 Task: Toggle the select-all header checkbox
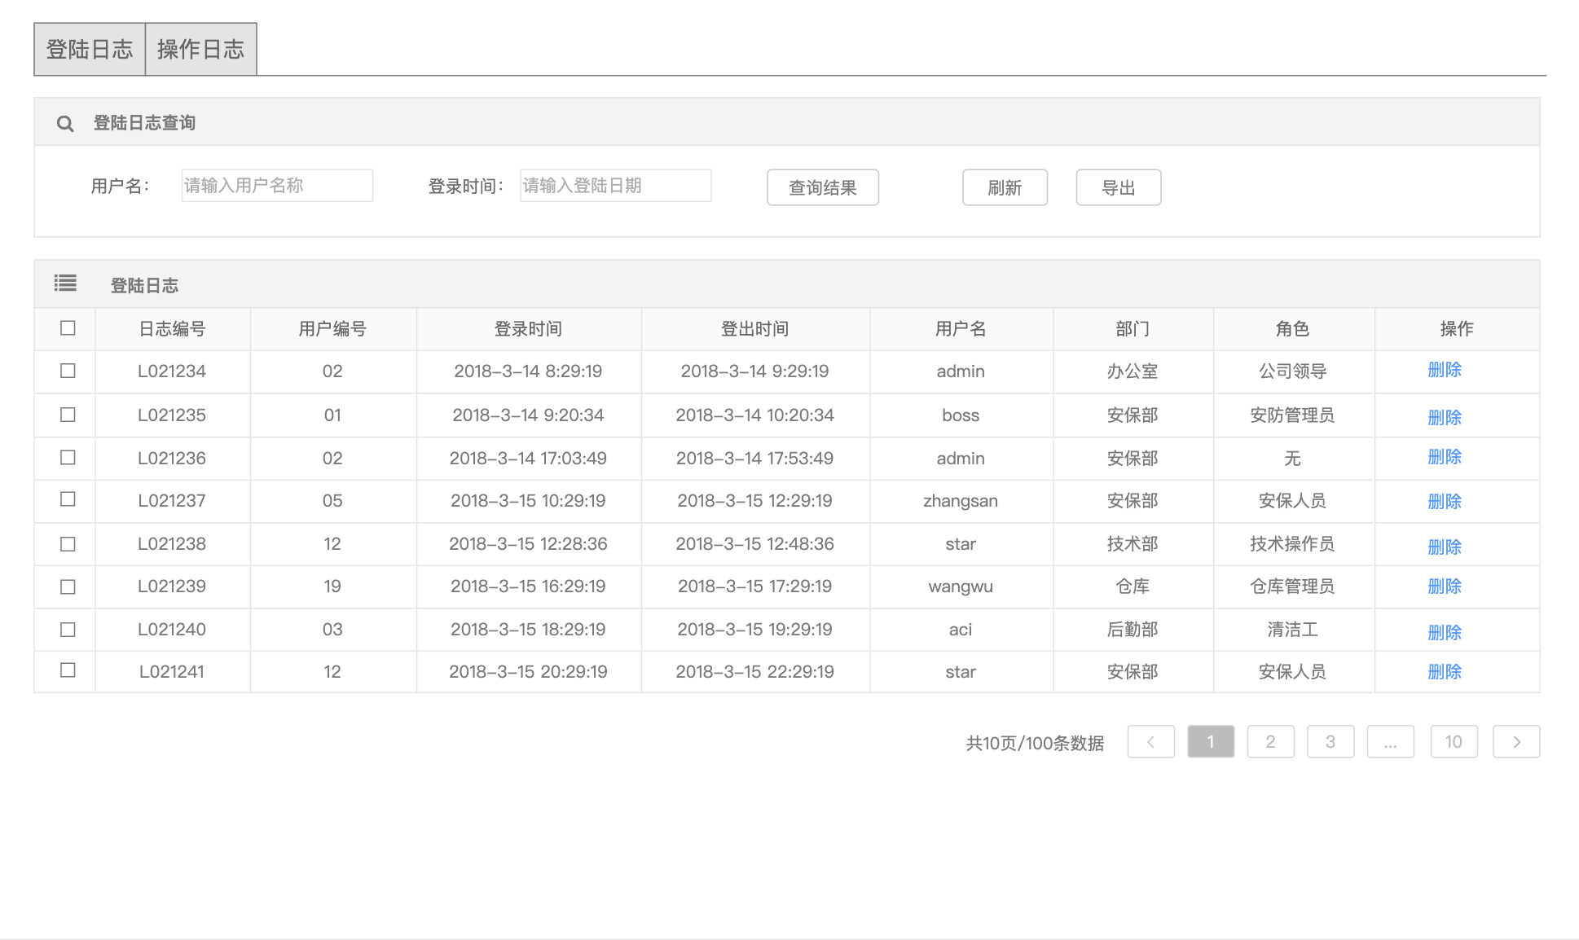point(68,328)
